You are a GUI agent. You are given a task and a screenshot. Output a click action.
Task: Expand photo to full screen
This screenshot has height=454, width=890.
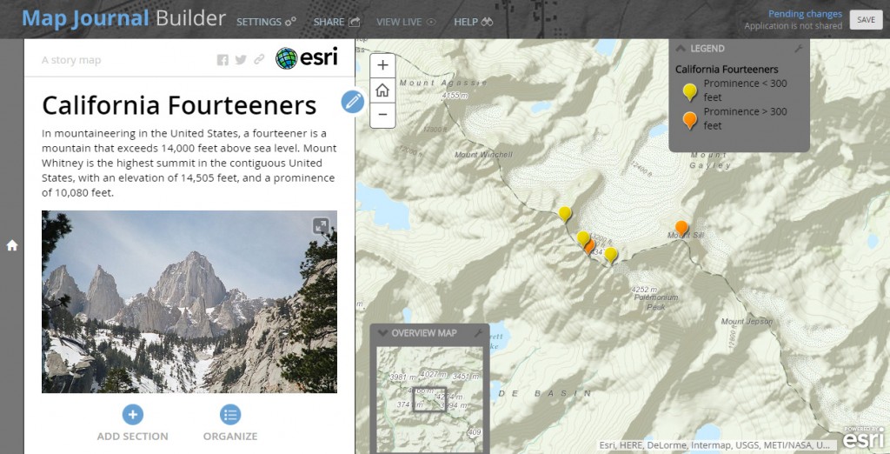coord(321,225)
